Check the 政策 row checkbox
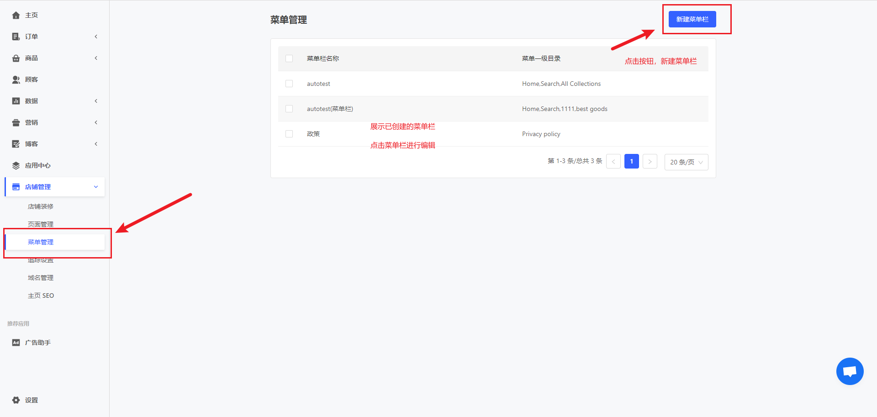877x417 pixels. [x=289, y=134]
